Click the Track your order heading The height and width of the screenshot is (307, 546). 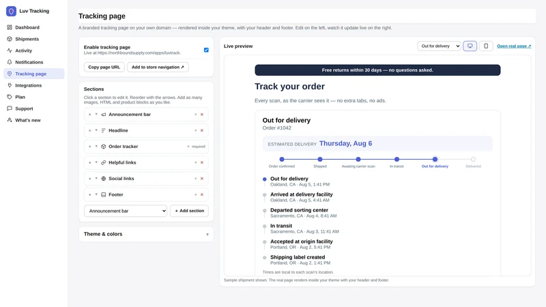pos(289,87)
